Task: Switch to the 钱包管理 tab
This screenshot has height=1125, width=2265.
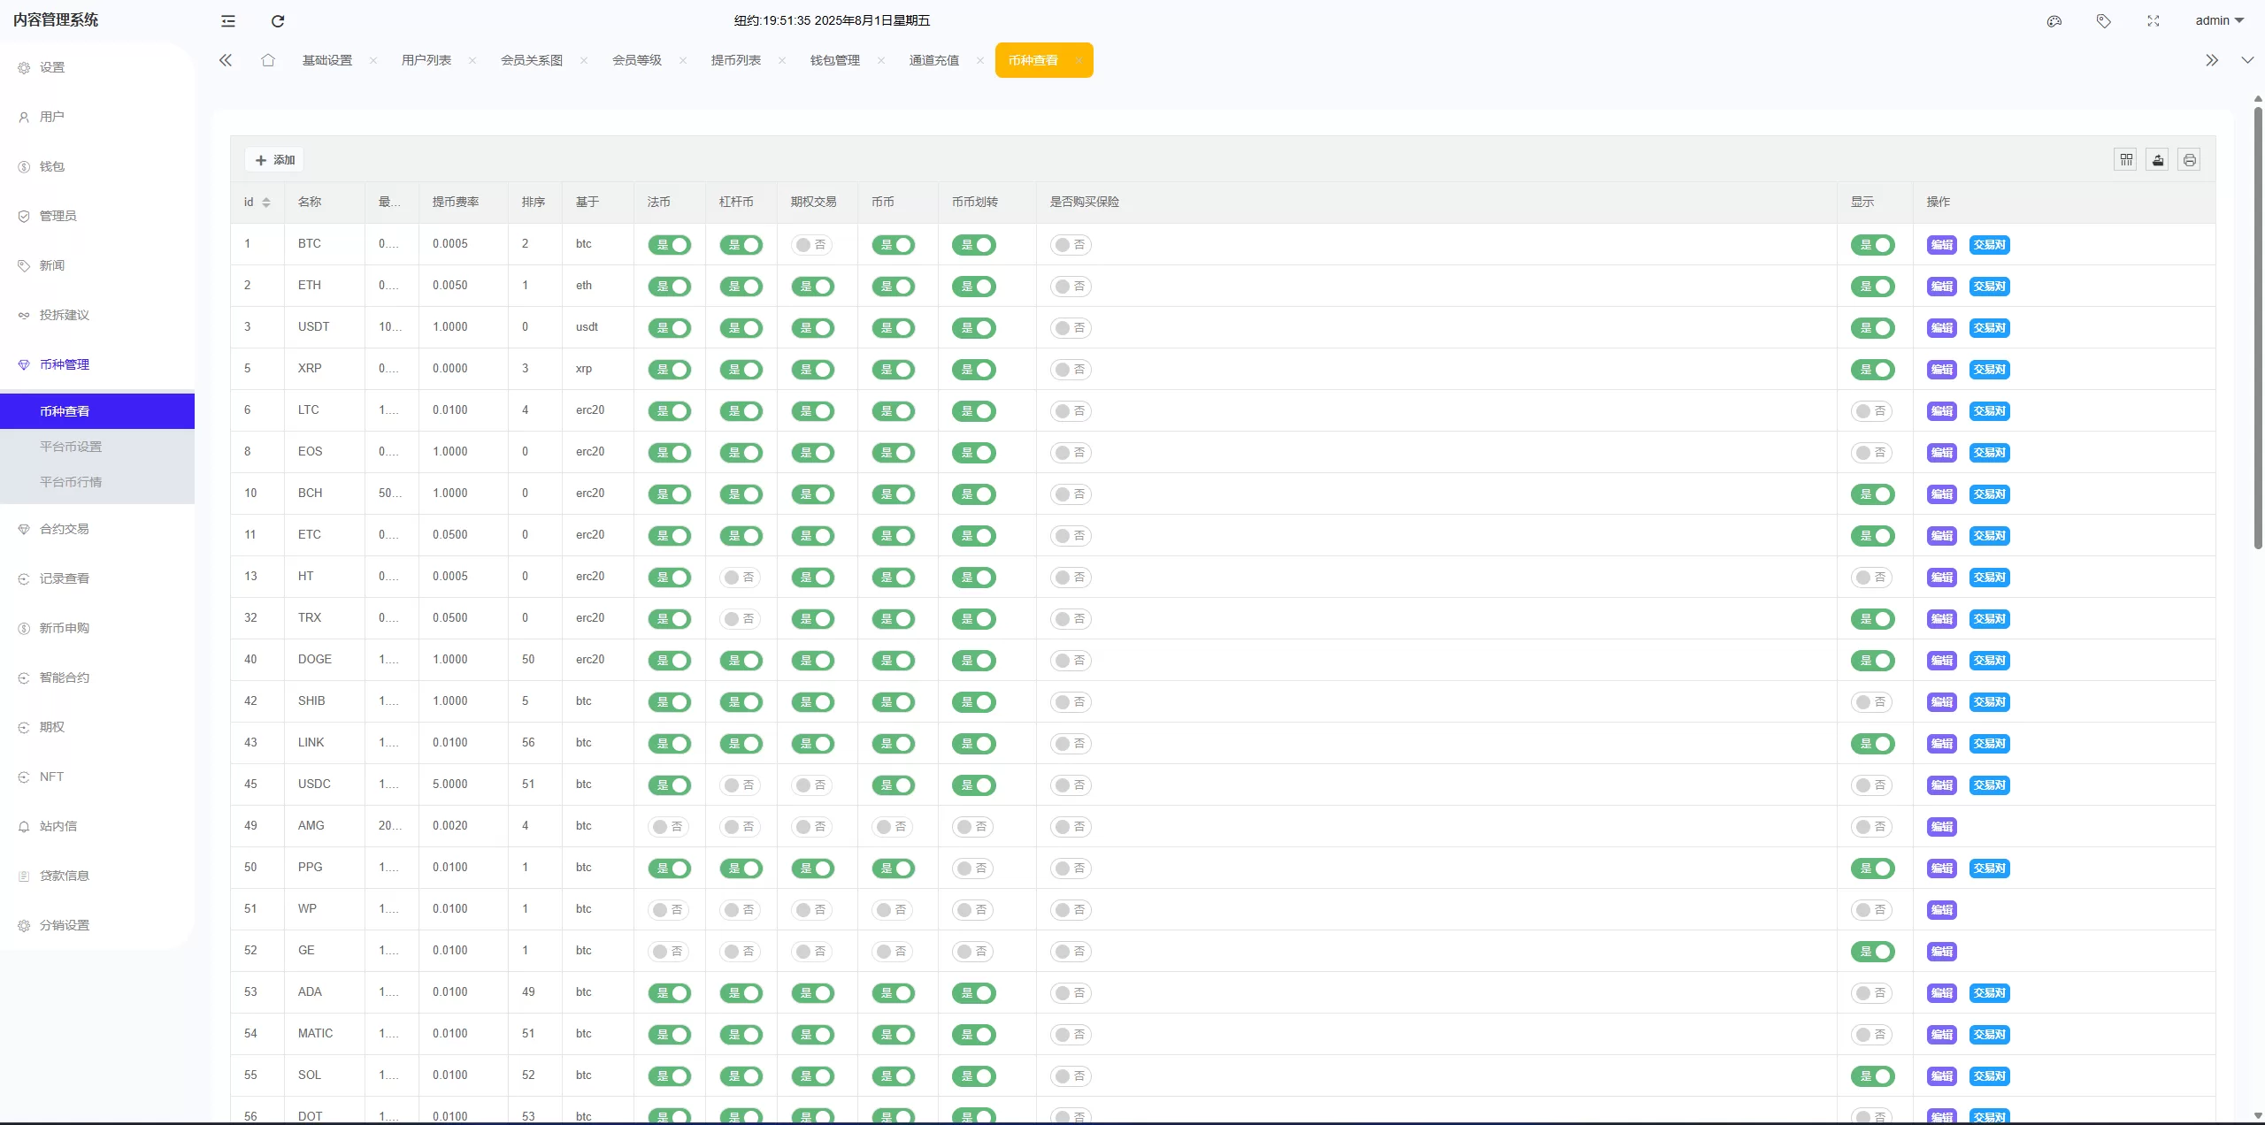Action: click(x=835, y=60)
